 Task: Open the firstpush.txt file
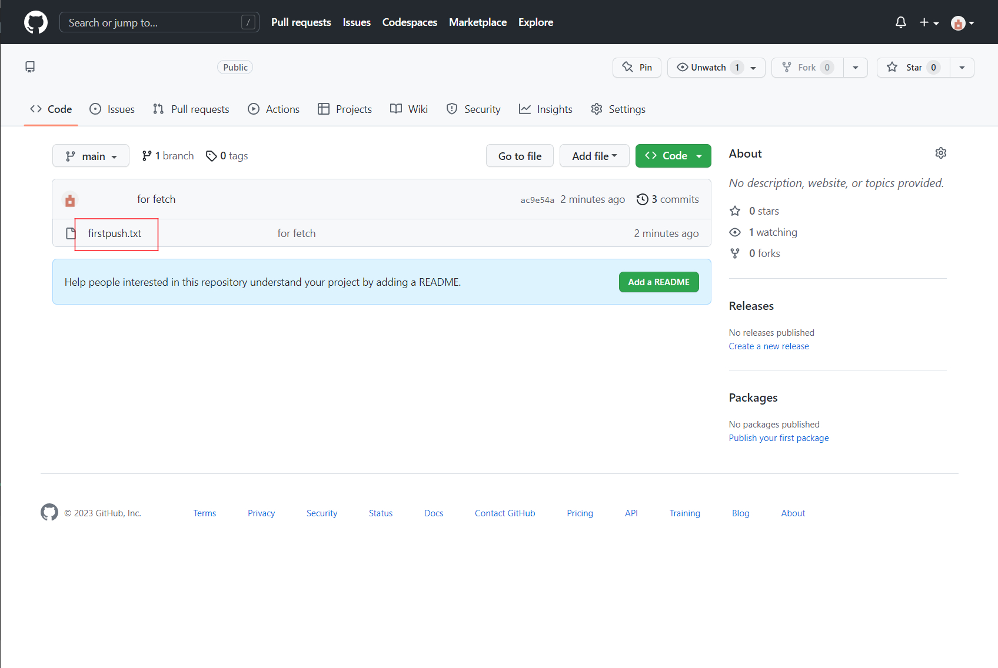(115, 233)
